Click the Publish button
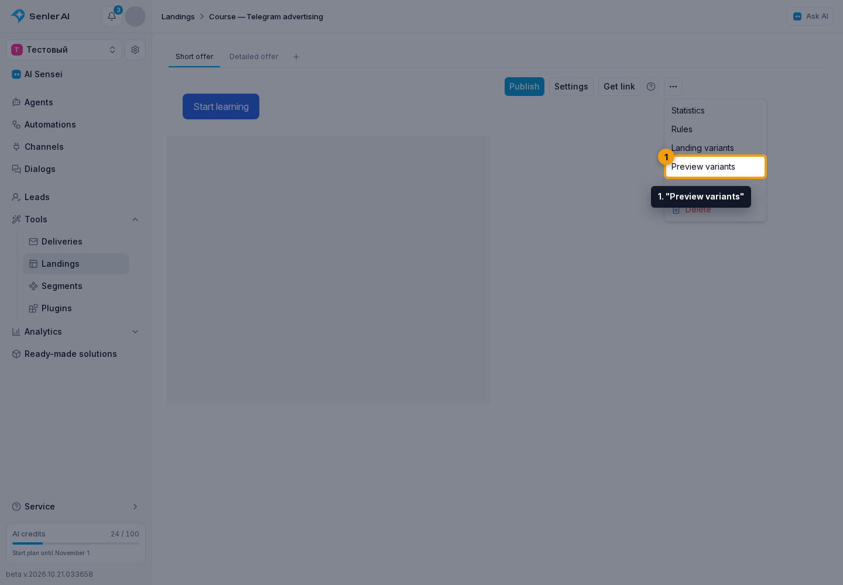The image size is (843, 585). (x=525, y=87)
